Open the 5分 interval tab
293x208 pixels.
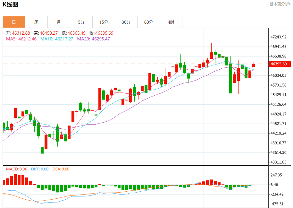pyautogui.click(x=81, y=22)
